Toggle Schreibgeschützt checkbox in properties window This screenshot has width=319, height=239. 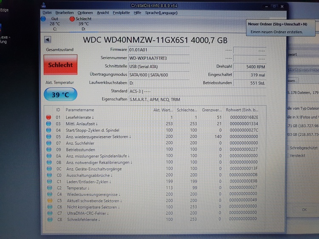(x=288, y=148)
